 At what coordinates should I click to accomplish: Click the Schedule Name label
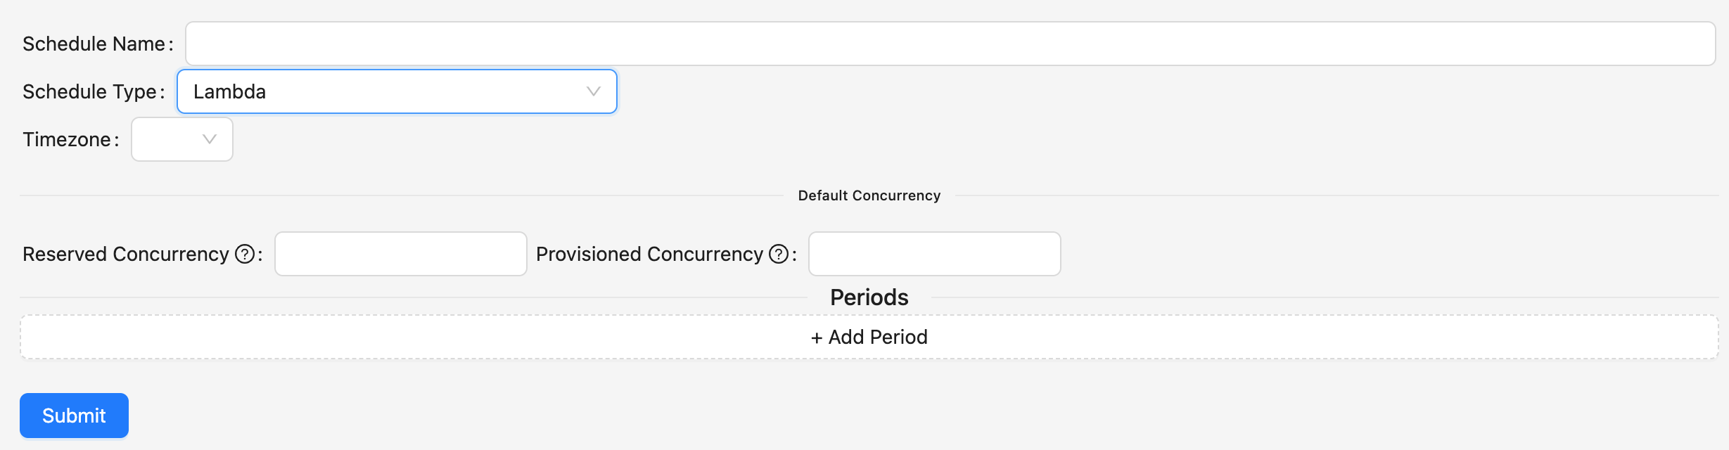coord(94,44)
